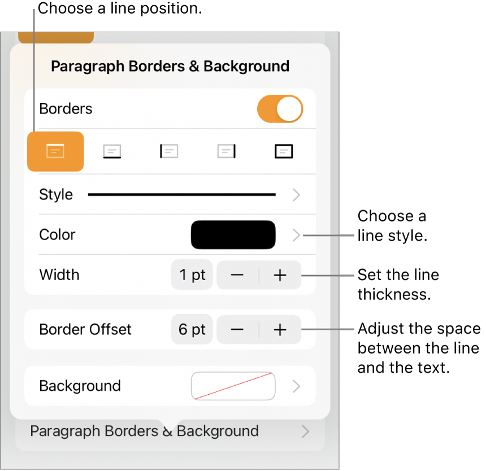The image size is (486, 471).
Task: Tap the Paragraph Borders & Background row
Action: coord(144,433)
